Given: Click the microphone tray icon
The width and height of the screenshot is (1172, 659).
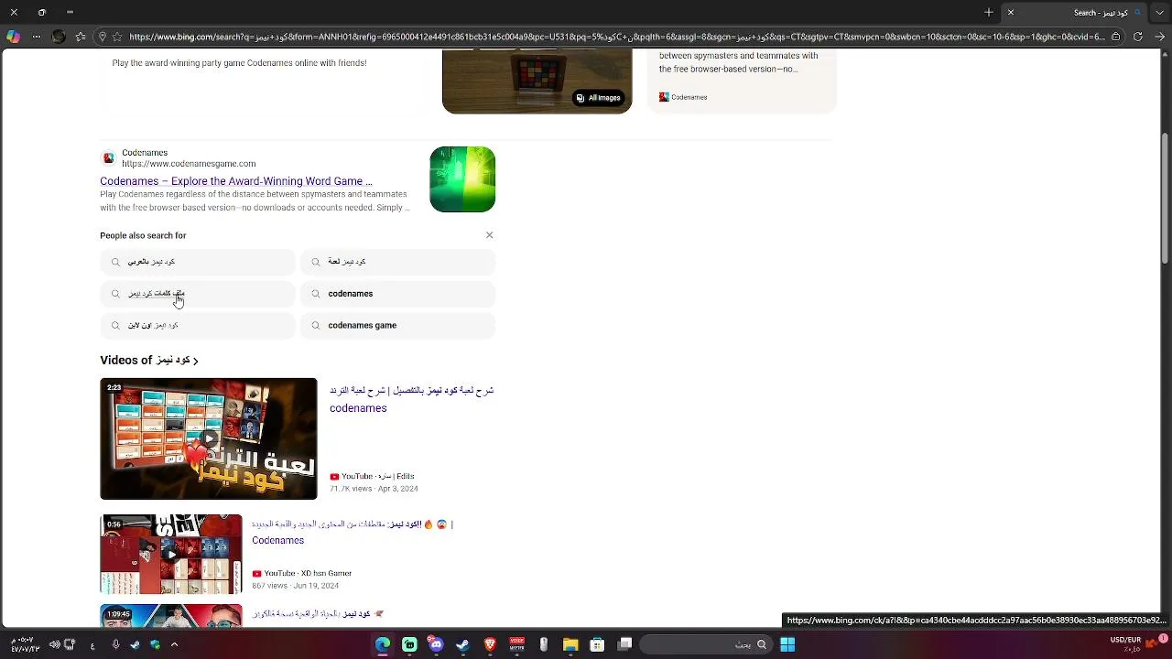Looking at the screenshot, I should coord(115,645).
